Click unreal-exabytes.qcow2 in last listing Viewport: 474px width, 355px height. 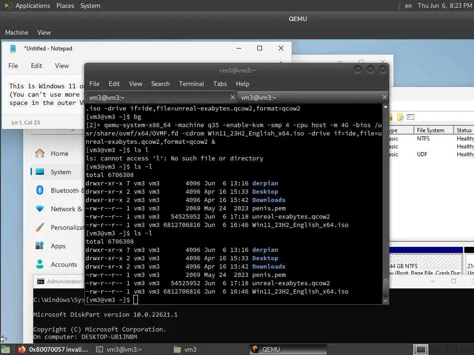(291, 283)
